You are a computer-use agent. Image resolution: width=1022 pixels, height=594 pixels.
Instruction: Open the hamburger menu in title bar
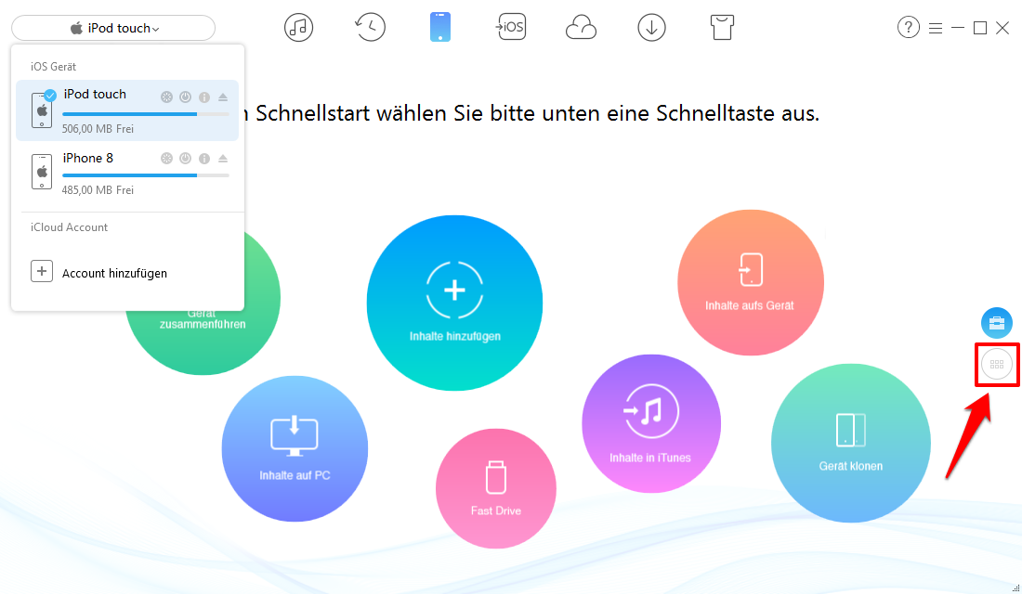(936, 28)
